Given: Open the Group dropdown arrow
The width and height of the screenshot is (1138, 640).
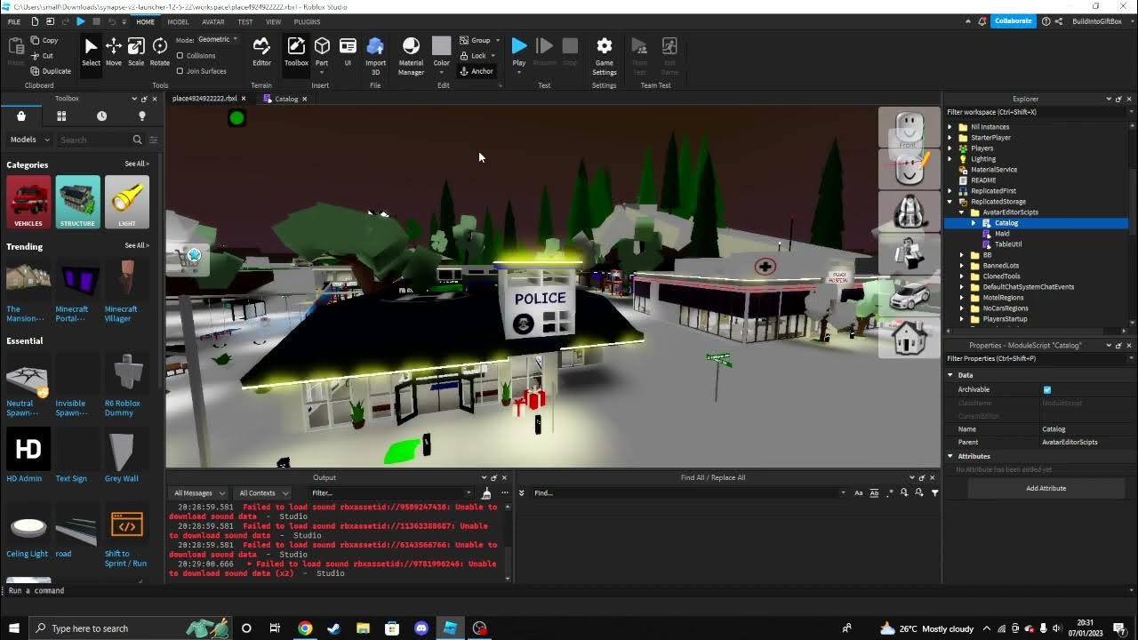Looking at the screenshot, I should coord(497,41).
